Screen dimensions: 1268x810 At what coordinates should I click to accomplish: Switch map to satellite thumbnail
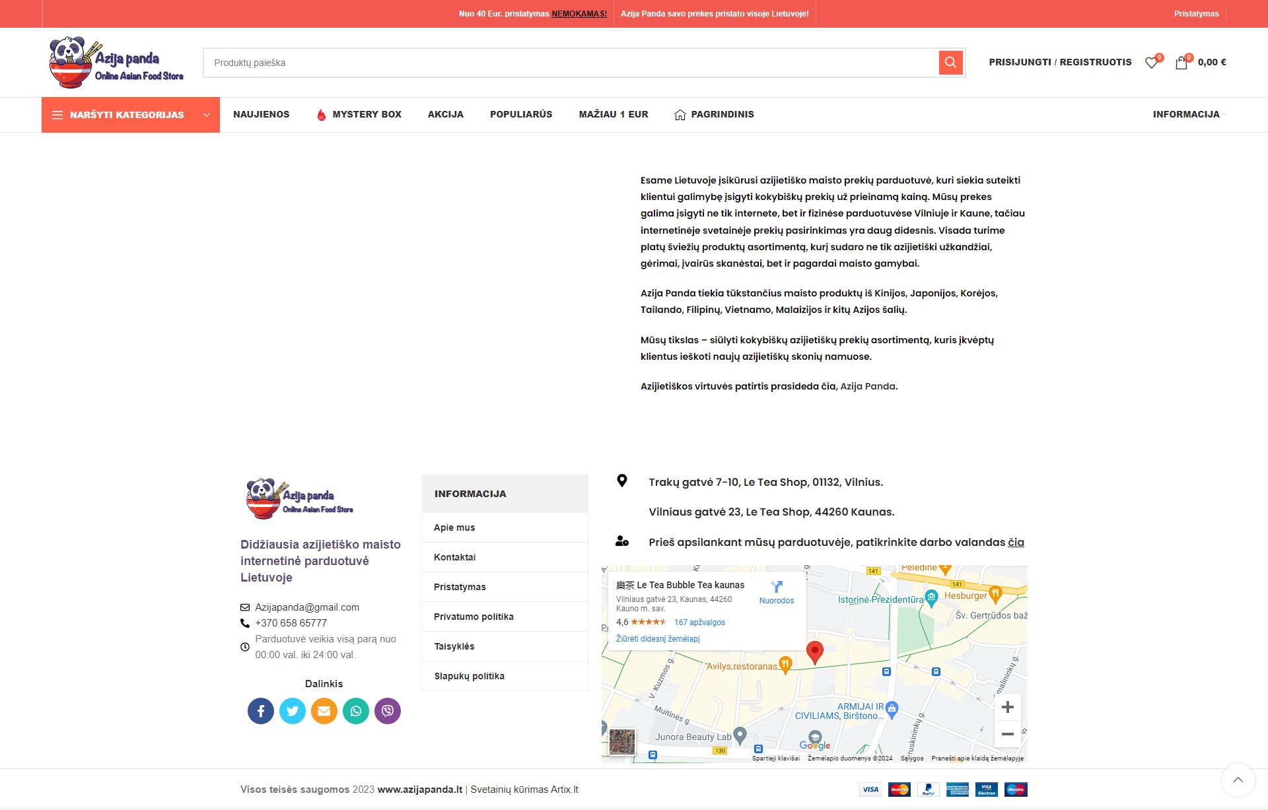[x=621, y=742]
